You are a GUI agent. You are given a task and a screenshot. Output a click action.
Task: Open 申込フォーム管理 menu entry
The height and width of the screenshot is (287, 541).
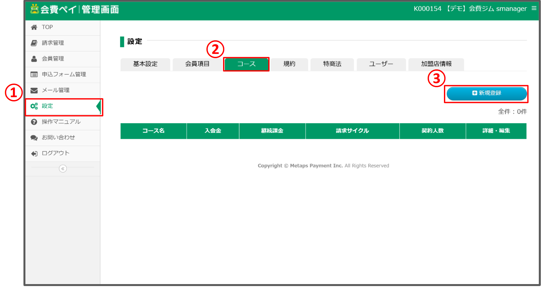[x=63, y=75]
